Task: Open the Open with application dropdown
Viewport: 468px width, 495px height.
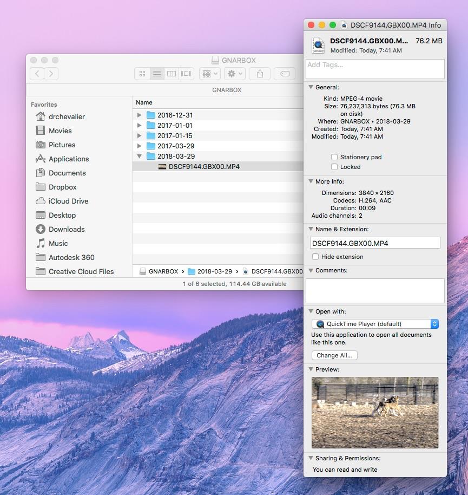Action: [375, 323]
